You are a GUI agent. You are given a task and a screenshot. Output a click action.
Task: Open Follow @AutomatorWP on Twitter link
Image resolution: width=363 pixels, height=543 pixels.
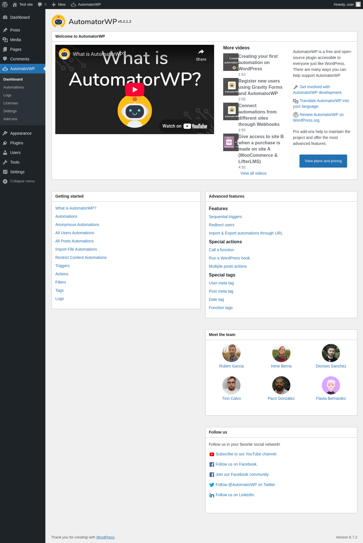click(x=246, y=485)
